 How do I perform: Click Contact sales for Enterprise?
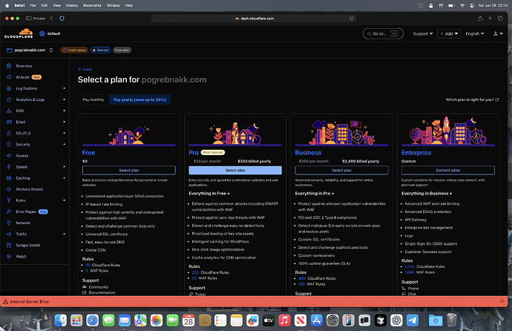[x=448, y=171]
